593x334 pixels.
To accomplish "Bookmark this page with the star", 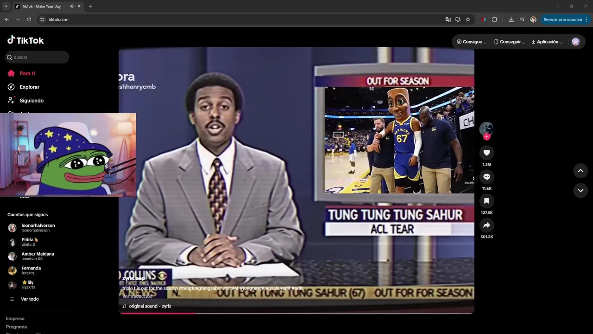I will pyautogui.click(x=468, y=19).
